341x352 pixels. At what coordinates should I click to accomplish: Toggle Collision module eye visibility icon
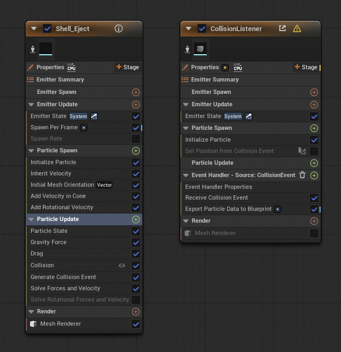pyautogui.click(x=122, y=266)
